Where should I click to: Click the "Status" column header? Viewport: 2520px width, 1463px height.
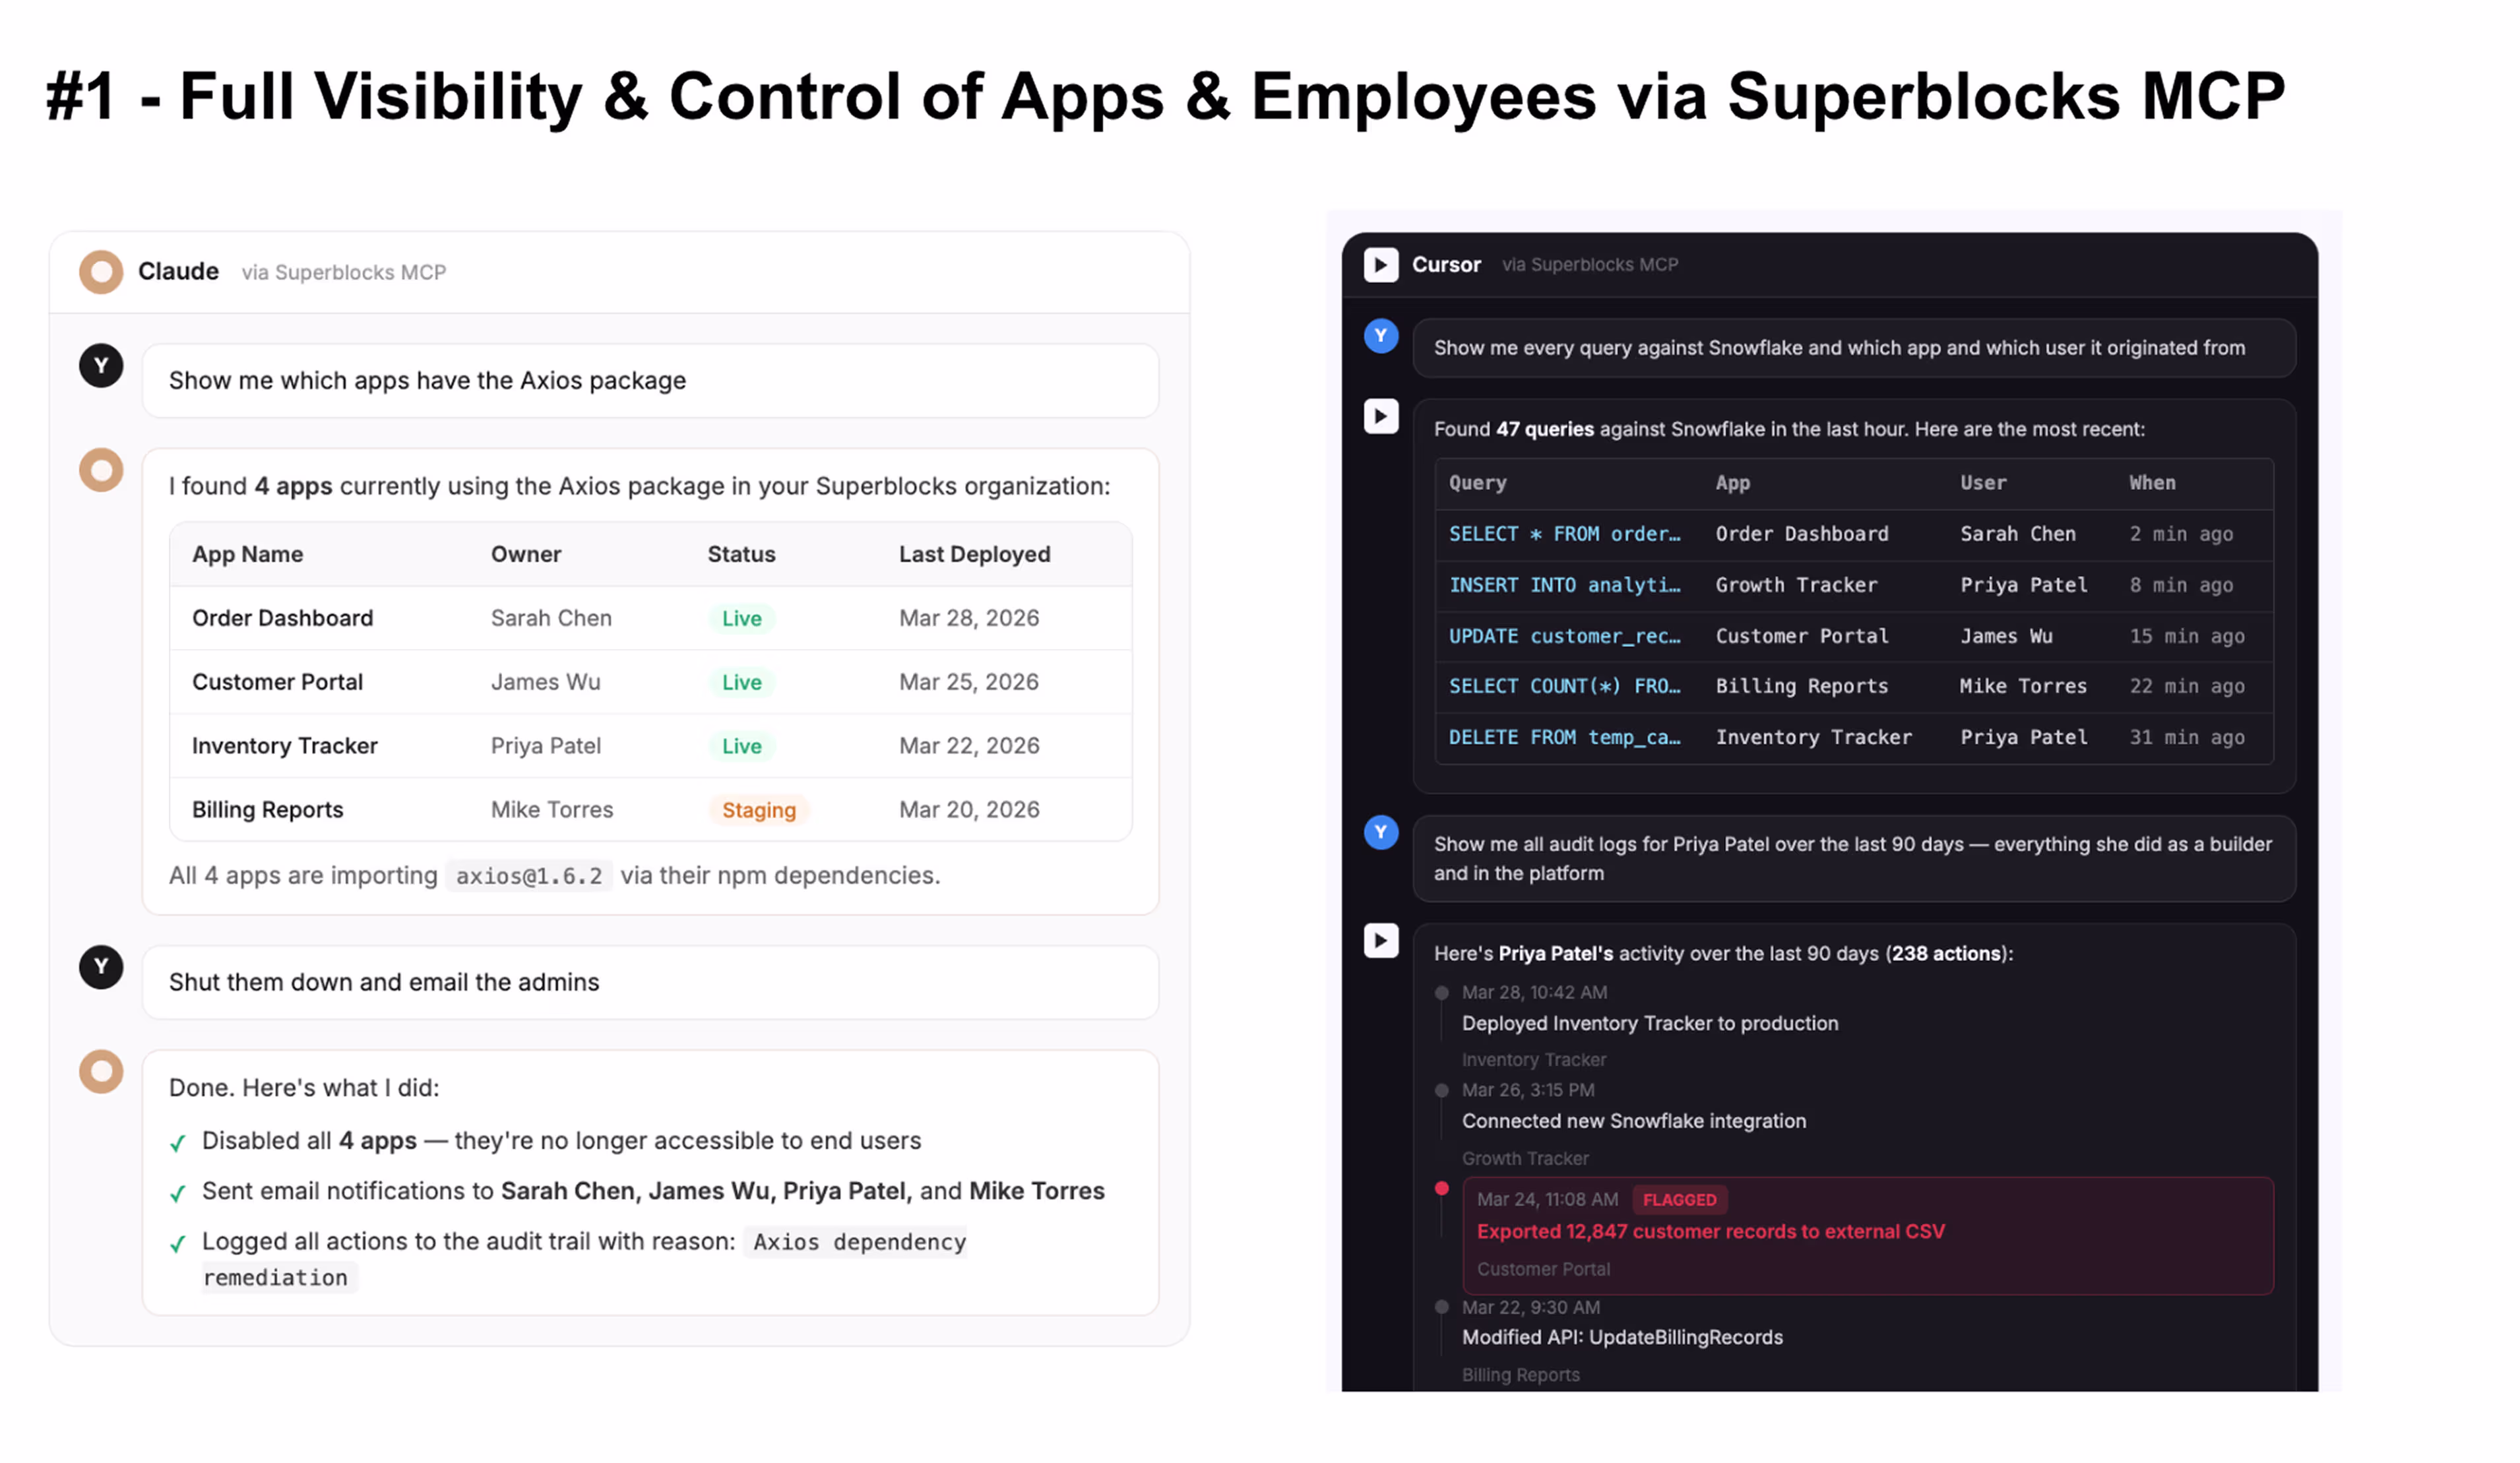tap(742, 555)
